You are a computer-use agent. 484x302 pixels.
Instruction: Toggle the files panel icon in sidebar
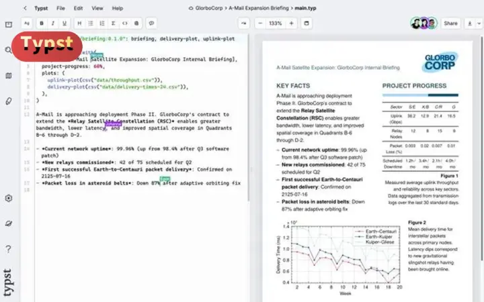(9, 24)
